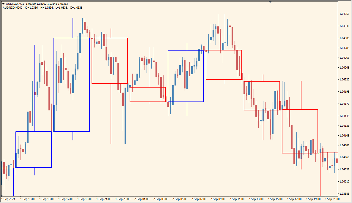Click the 2 Sep 01:00 time label
This screenshot has height=203, width=352.
click(142, 199)
